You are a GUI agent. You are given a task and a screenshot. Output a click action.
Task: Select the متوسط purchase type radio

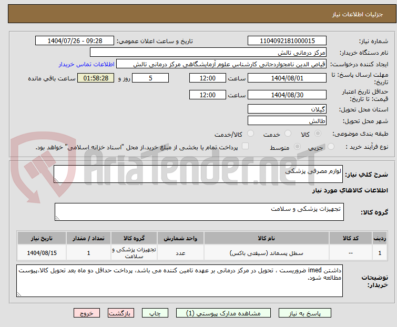(x=297, y=146)
